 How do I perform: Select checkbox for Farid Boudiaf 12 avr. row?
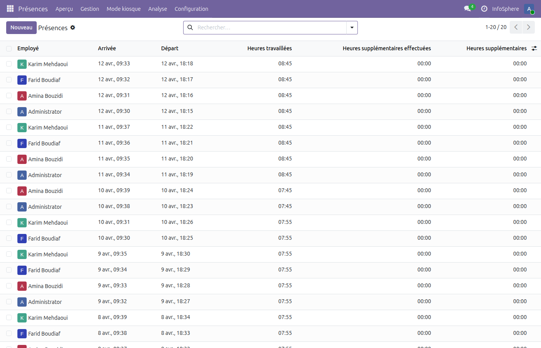(9, 80)
